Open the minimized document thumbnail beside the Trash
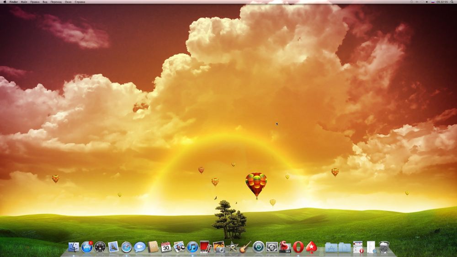The height and width of the screenshot is (257, 457). pyautogui.click(x=371, y=247)
